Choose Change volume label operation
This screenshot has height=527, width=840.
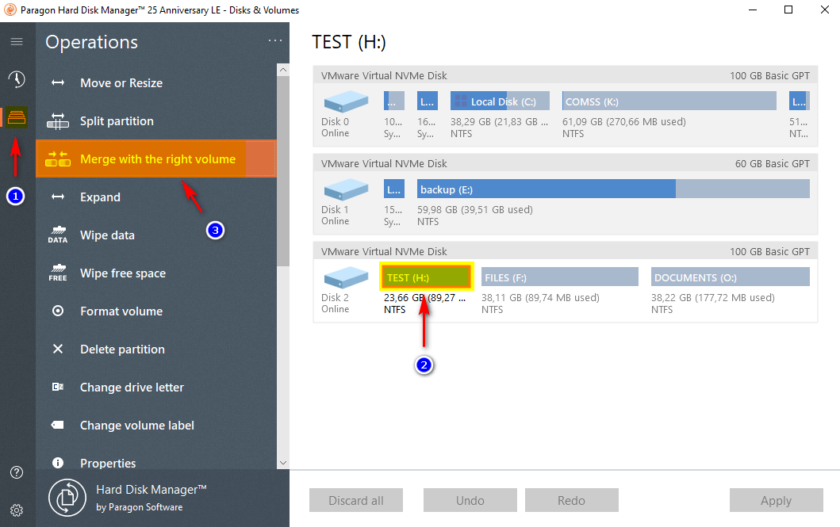156,425
